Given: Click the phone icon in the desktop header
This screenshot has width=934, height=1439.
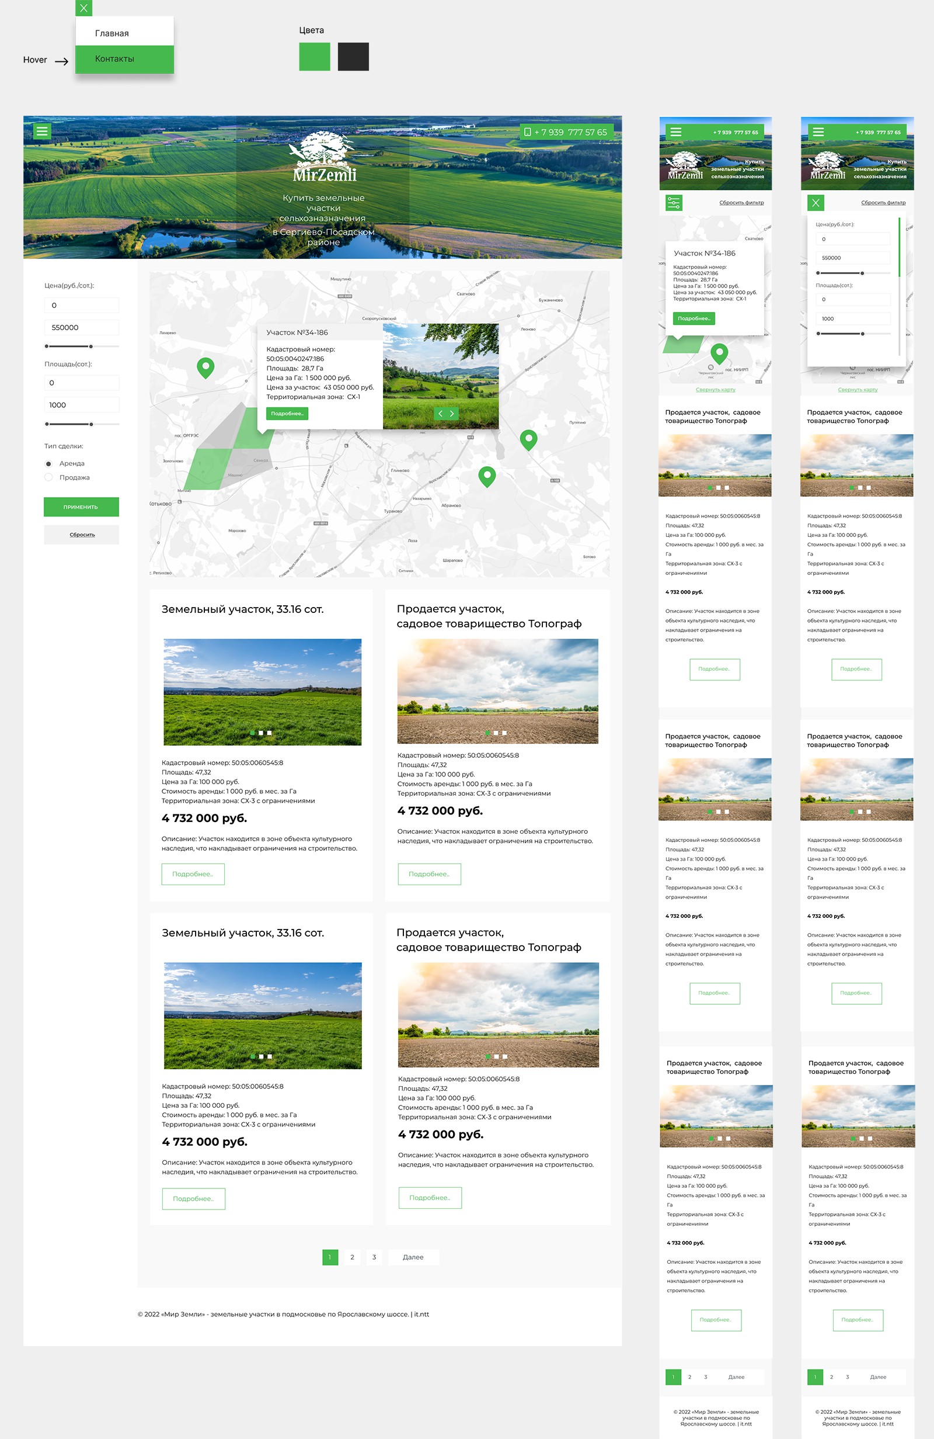Looking at the screenshot, I should 527,132.
